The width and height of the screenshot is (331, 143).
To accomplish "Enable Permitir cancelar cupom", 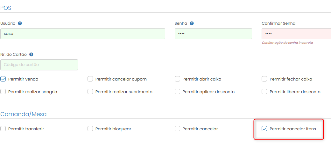I will coord(90,79).
